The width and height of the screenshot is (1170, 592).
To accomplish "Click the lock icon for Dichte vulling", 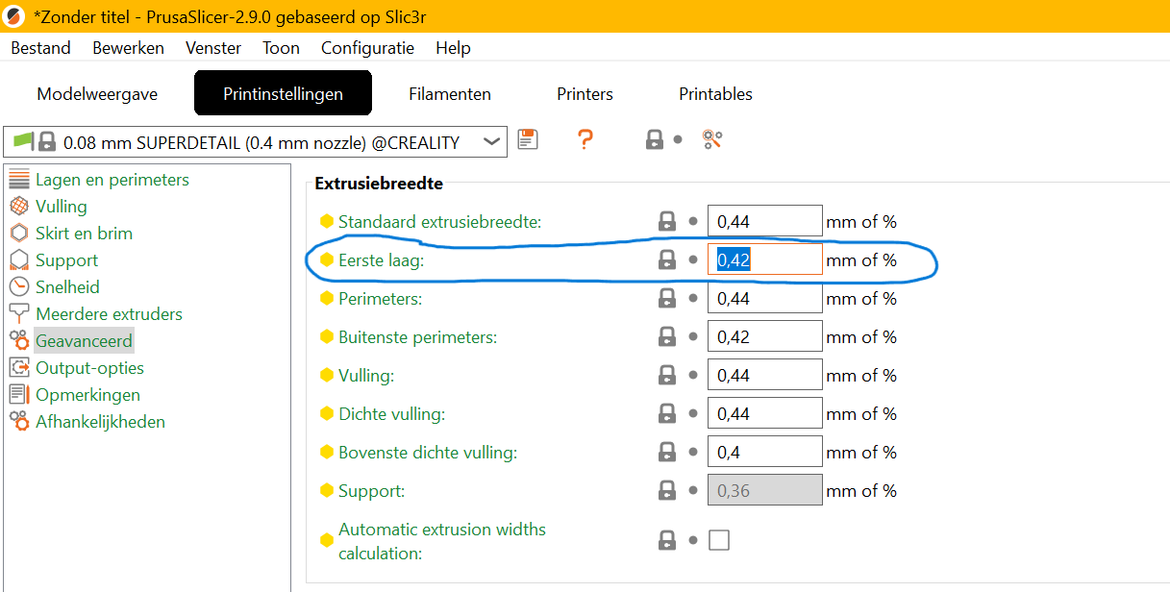I will 667,413.
